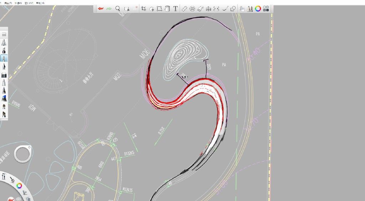
Task: Toggle the French Curve tool
Action: coord(200,9)
